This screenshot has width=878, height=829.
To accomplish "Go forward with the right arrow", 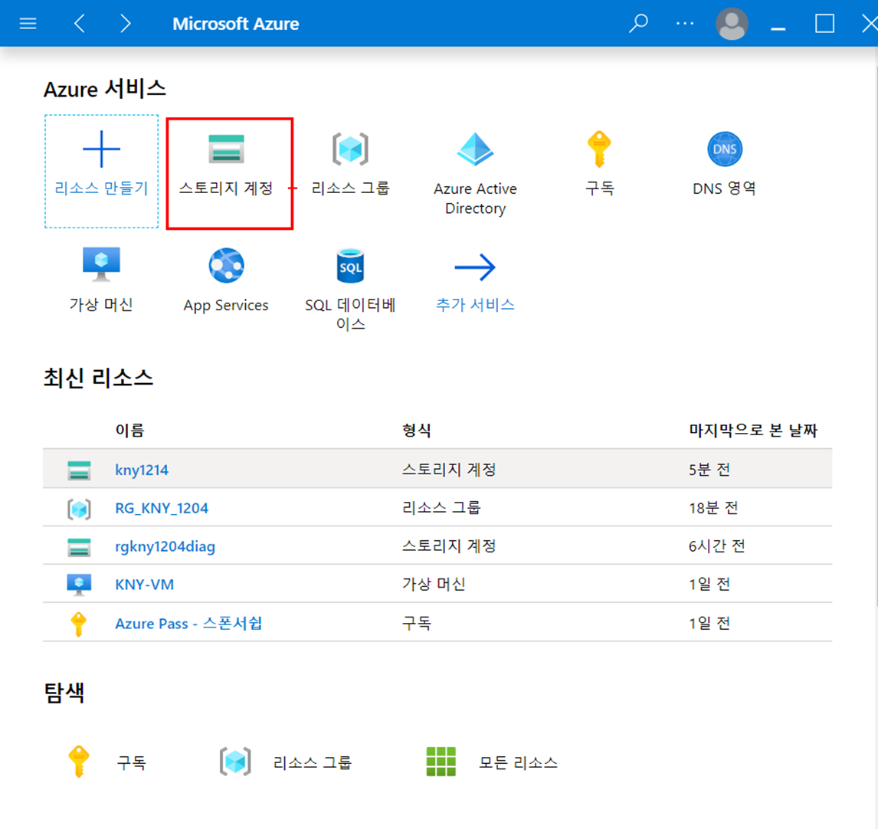I will click(126, 24).
